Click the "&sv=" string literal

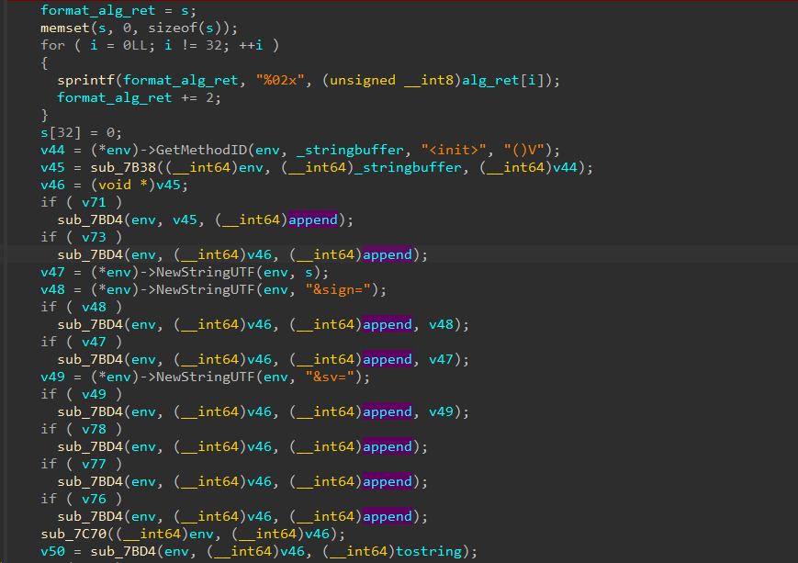coord(330,377)
